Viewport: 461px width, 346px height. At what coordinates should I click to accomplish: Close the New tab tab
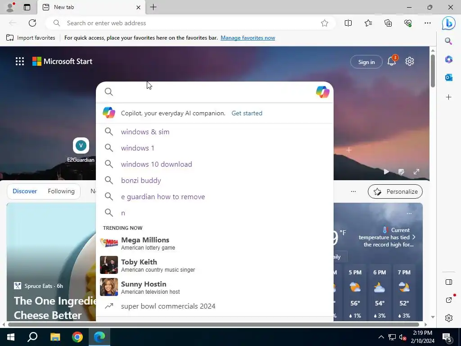138,7
